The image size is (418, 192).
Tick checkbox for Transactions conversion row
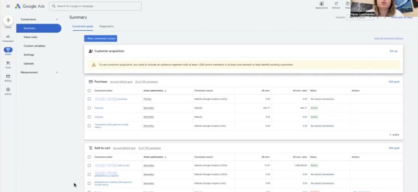tap(89, 126)
